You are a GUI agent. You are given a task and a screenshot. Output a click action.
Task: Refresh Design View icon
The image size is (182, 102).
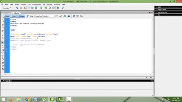74,16
